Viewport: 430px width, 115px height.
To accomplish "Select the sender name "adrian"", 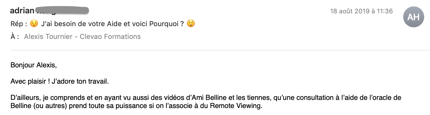I will pyautogui.click(x=22, y=11).
